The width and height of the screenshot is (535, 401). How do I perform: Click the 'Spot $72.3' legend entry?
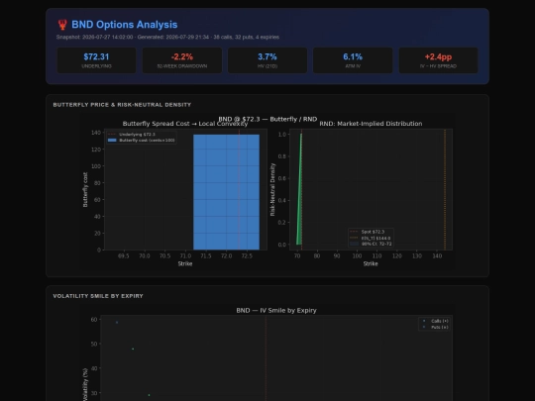point(368,232)
